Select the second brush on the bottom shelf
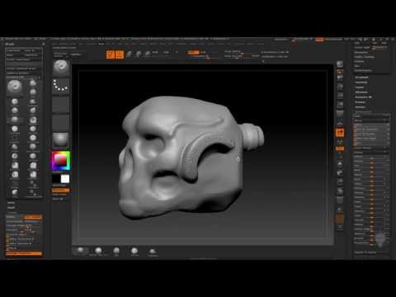 98,251
